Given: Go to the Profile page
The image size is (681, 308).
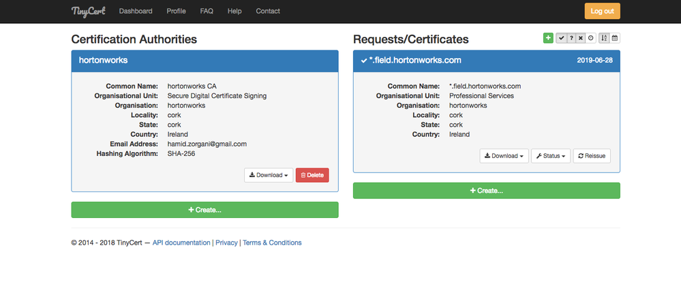Looking at the screenshot, I should point(176,11).
